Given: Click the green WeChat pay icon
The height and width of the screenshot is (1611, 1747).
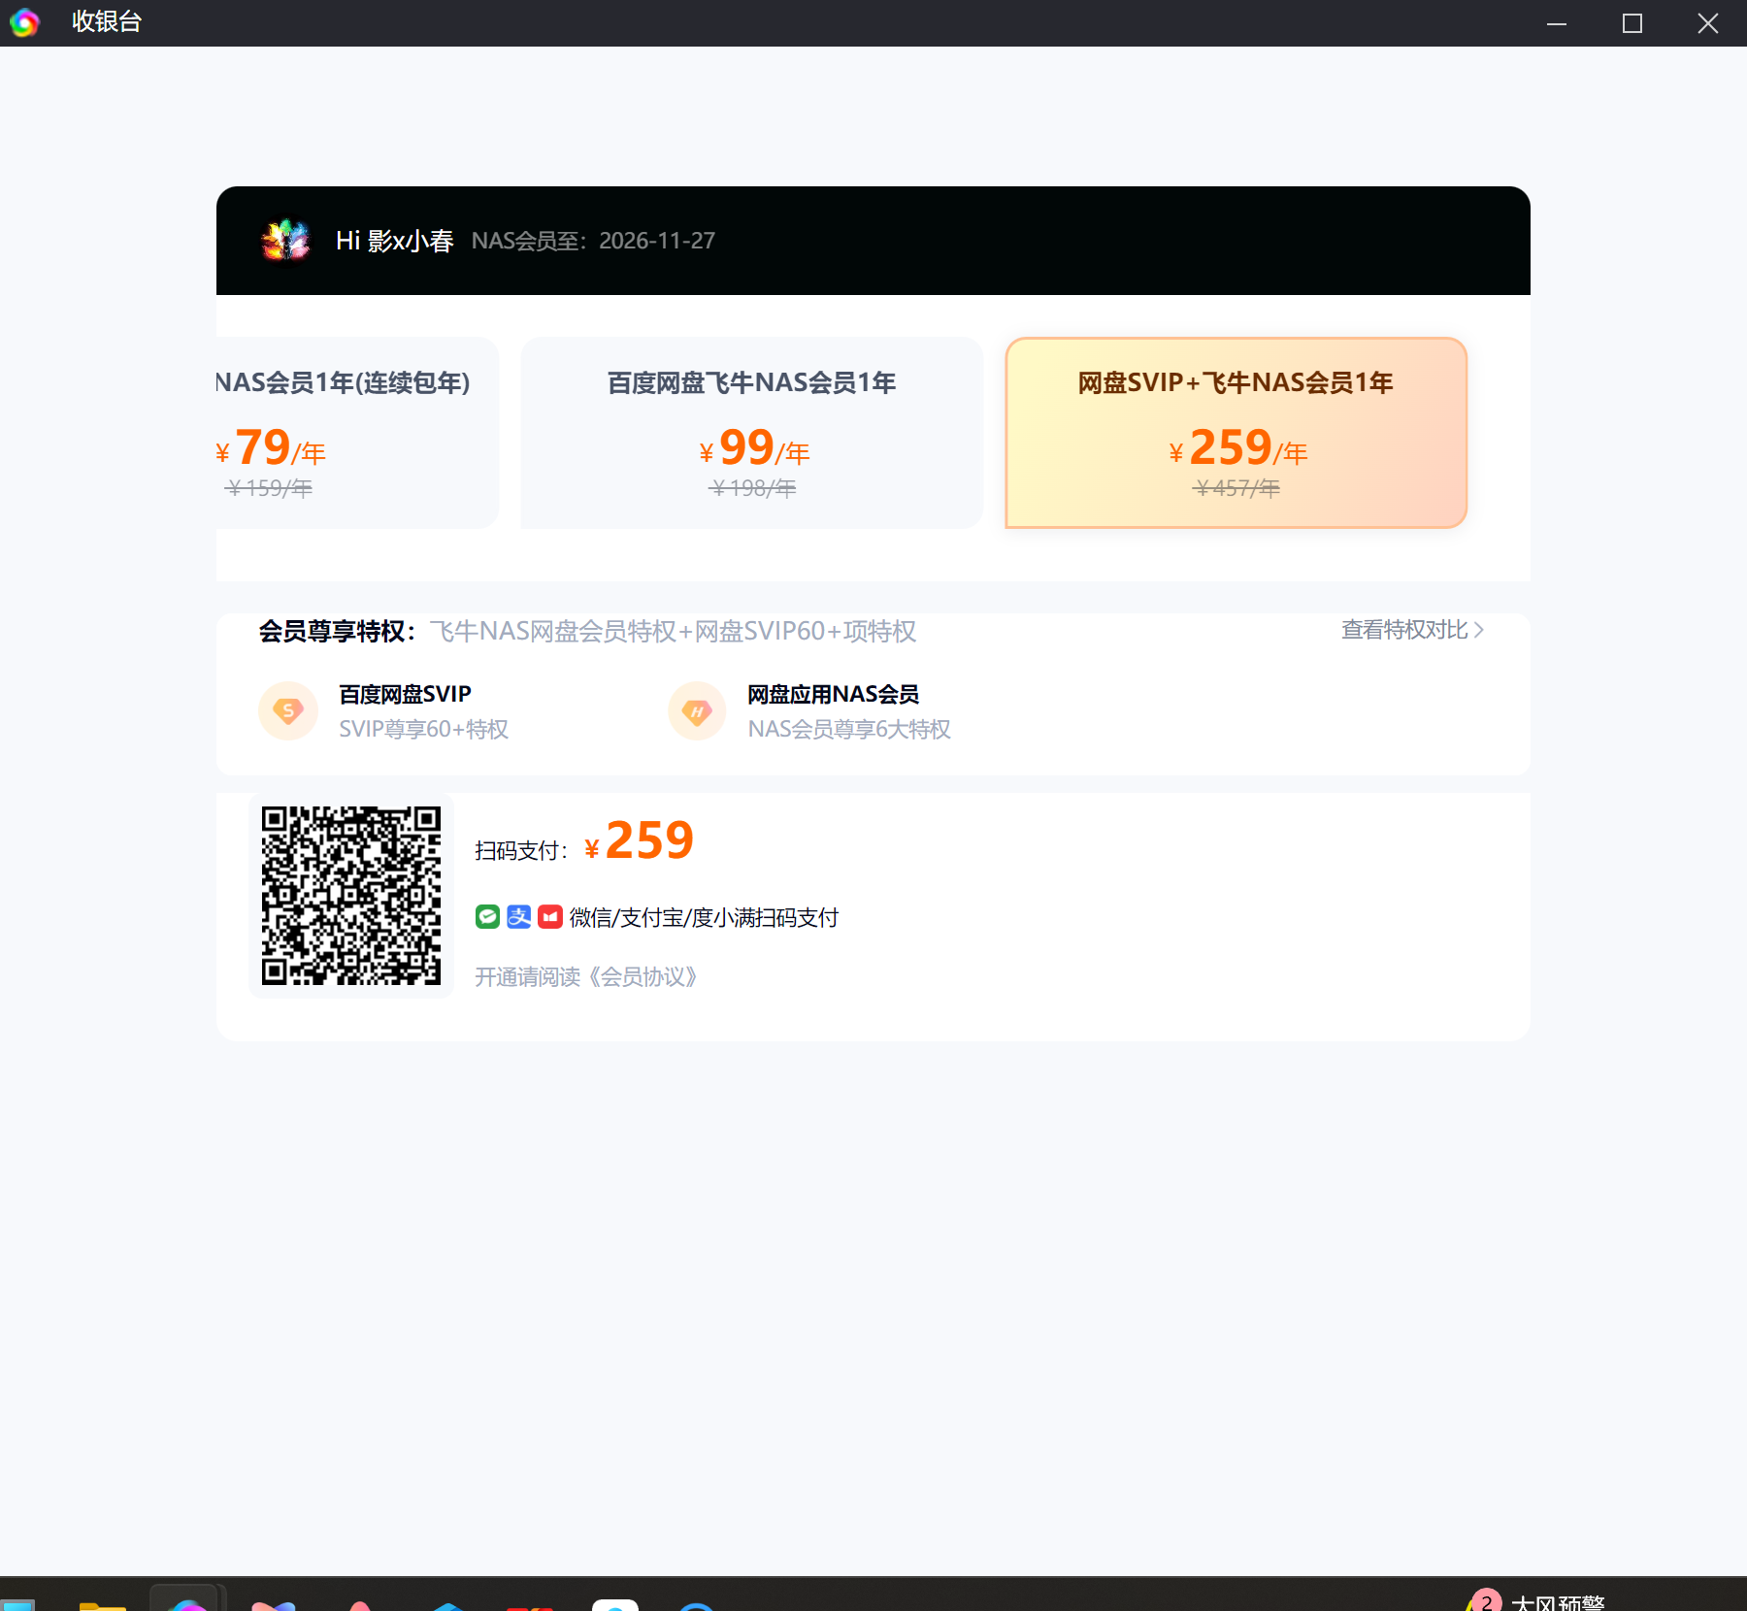Looking at the screenshot, I should tap(487, 917).
